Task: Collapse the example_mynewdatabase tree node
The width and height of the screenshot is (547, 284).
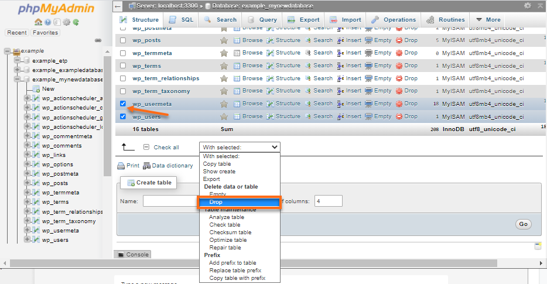Action: pyautogui.click(x=18, y=80)
